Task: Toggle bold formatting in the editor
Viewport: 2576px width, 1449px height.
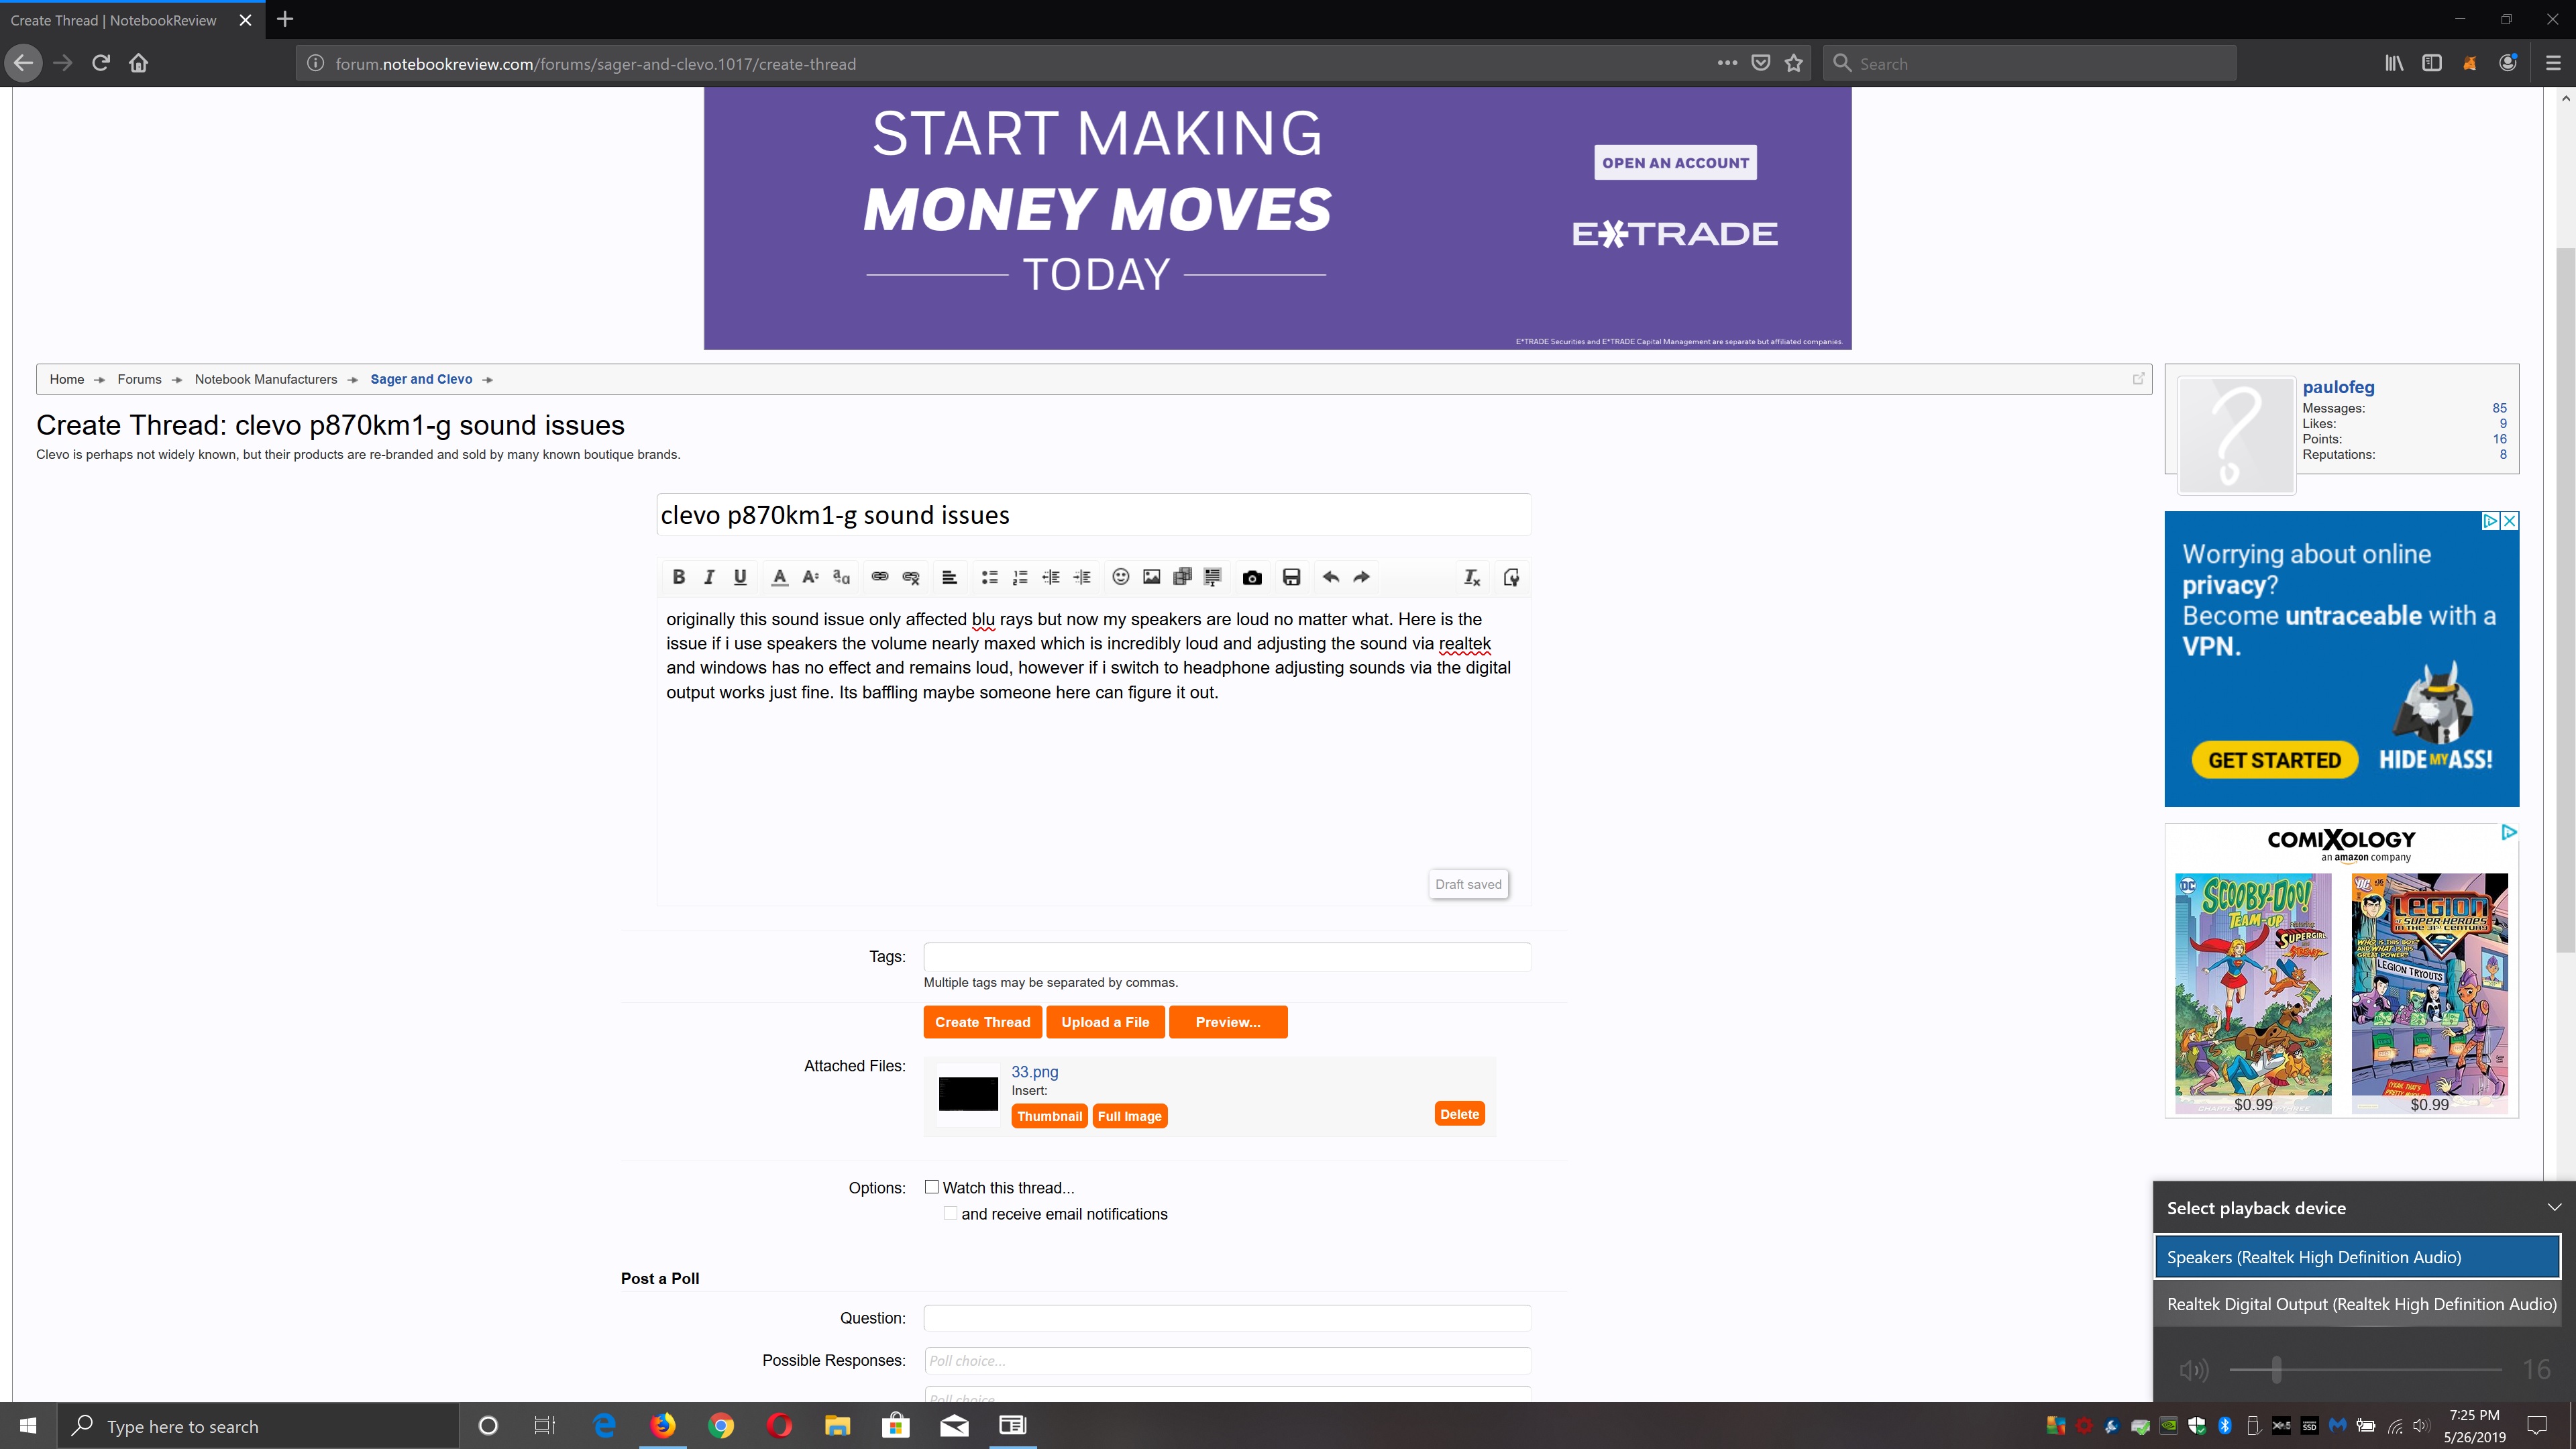Action: click(678, 577)
